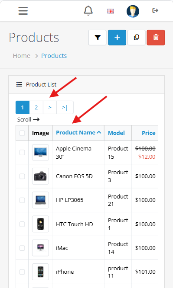This screenshot has width=173, height=288.
Task: Sort by Model column
Action: (x=116, y=133)
